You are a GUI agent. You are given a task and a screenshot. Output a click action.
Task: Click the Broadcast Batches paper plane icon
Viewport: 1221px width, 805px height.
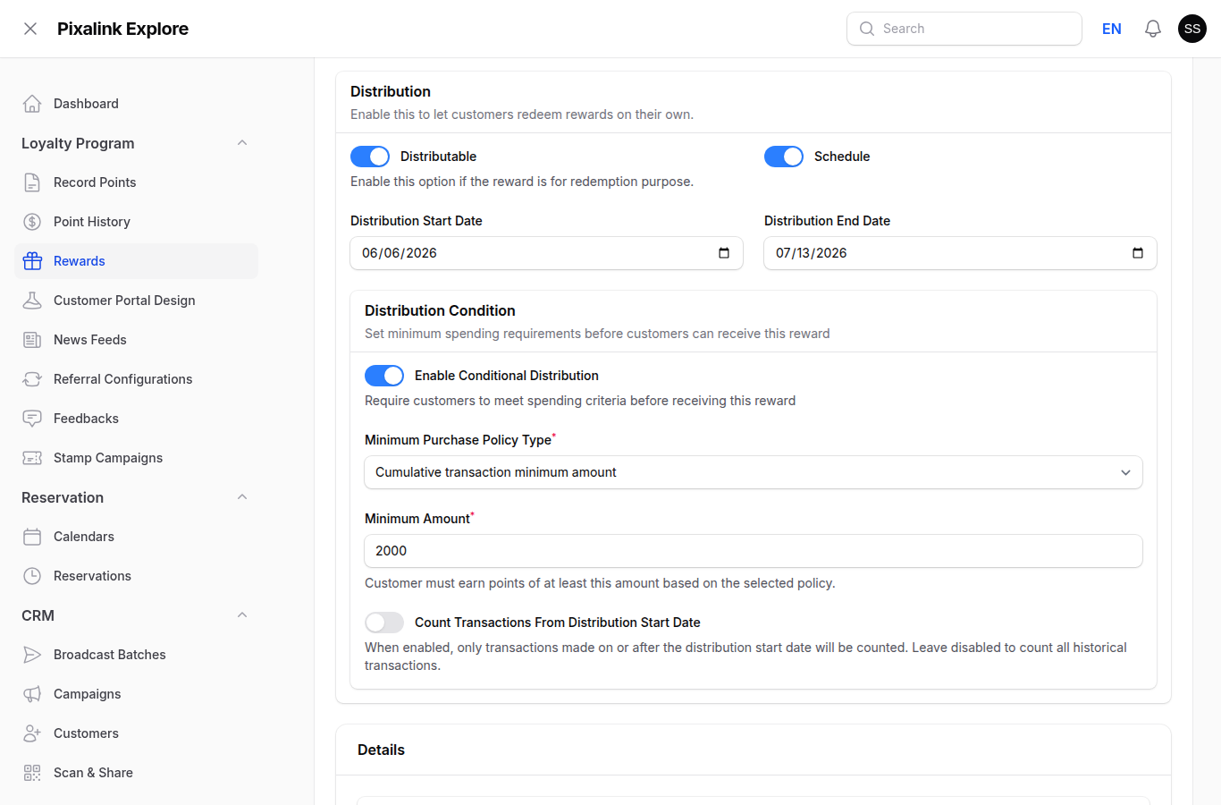(x=32, y=655)
